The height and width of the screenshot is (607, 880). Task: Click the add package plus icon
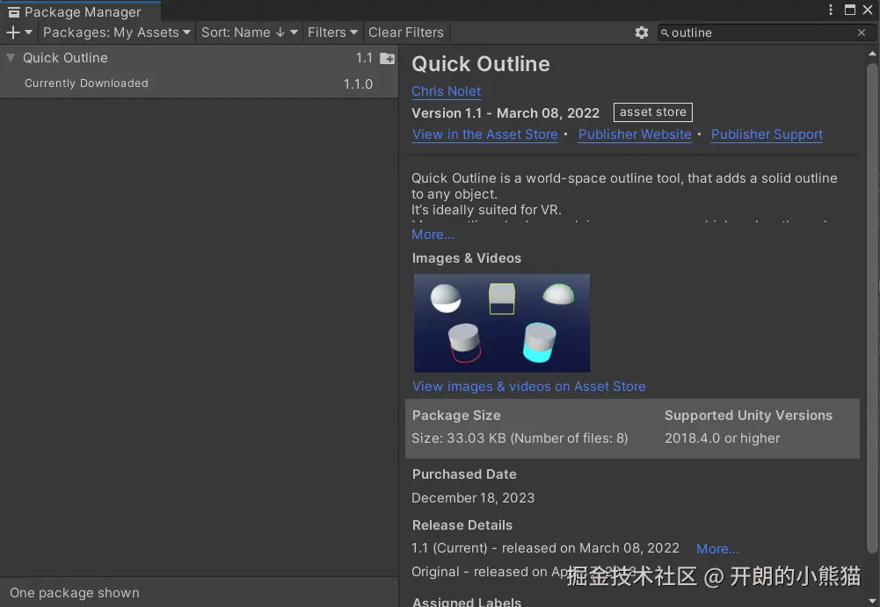(x=13, y=33)
